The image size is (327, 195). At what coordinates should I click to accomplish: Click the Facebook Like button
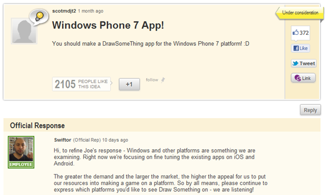(x=301, y=48)
